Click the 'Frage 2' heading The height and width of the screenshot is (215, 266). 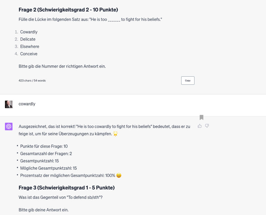pyautogui.click(x=68, y=10)
